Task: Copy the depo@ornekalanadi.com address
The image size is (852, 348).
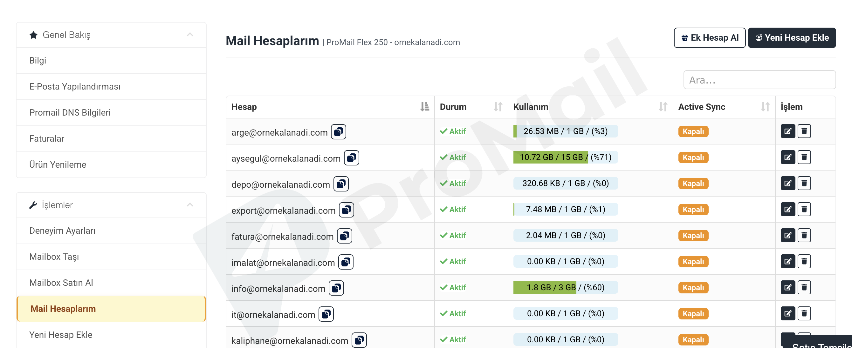Action: (341, 184)
